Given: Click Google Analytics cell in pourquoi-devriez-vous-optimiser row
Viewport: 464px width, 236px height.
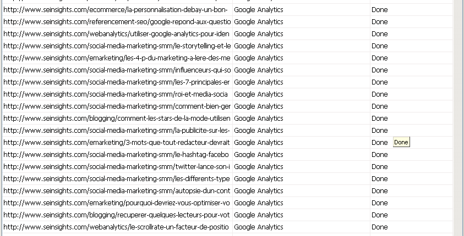Looking at the screenshot, I should (x=259, y=203).
